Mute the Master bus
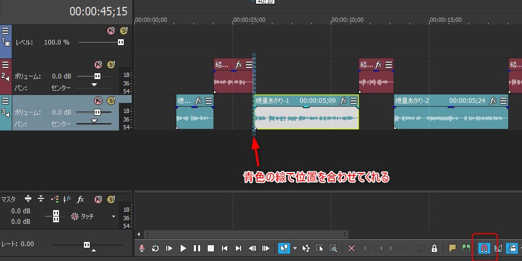This screenshot has width=522, height=261. pos(98,199)
